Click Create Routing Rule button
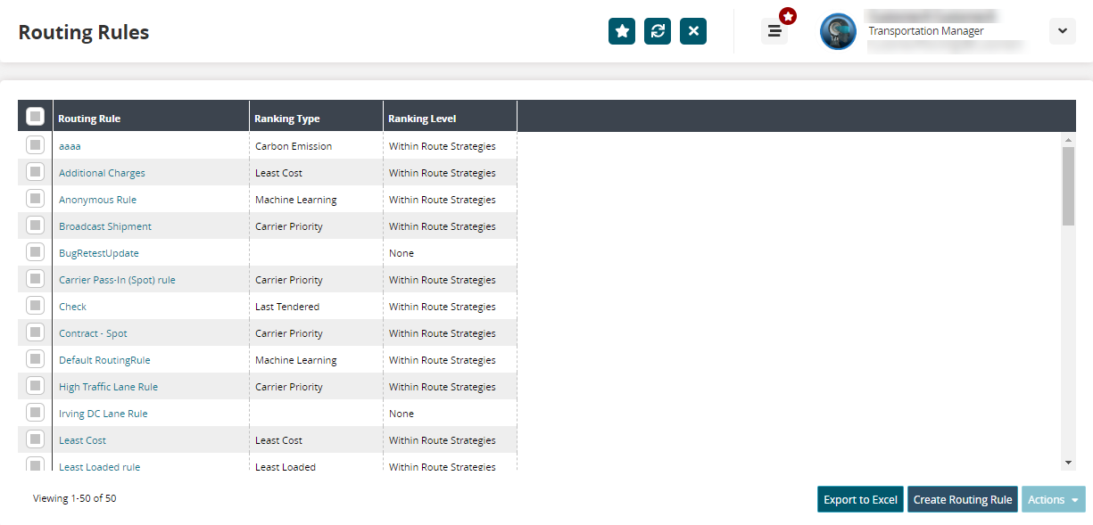Image resolution: width=1093 pixels, height=525 pixels. (963, 500)
